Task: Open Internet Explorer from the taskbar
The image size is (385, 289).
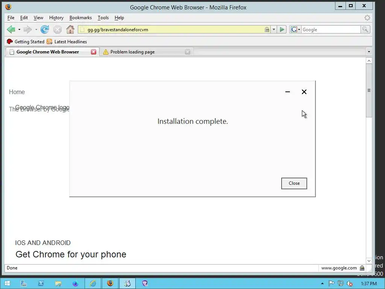Action: pyautogui.click(x=93, y=284)
